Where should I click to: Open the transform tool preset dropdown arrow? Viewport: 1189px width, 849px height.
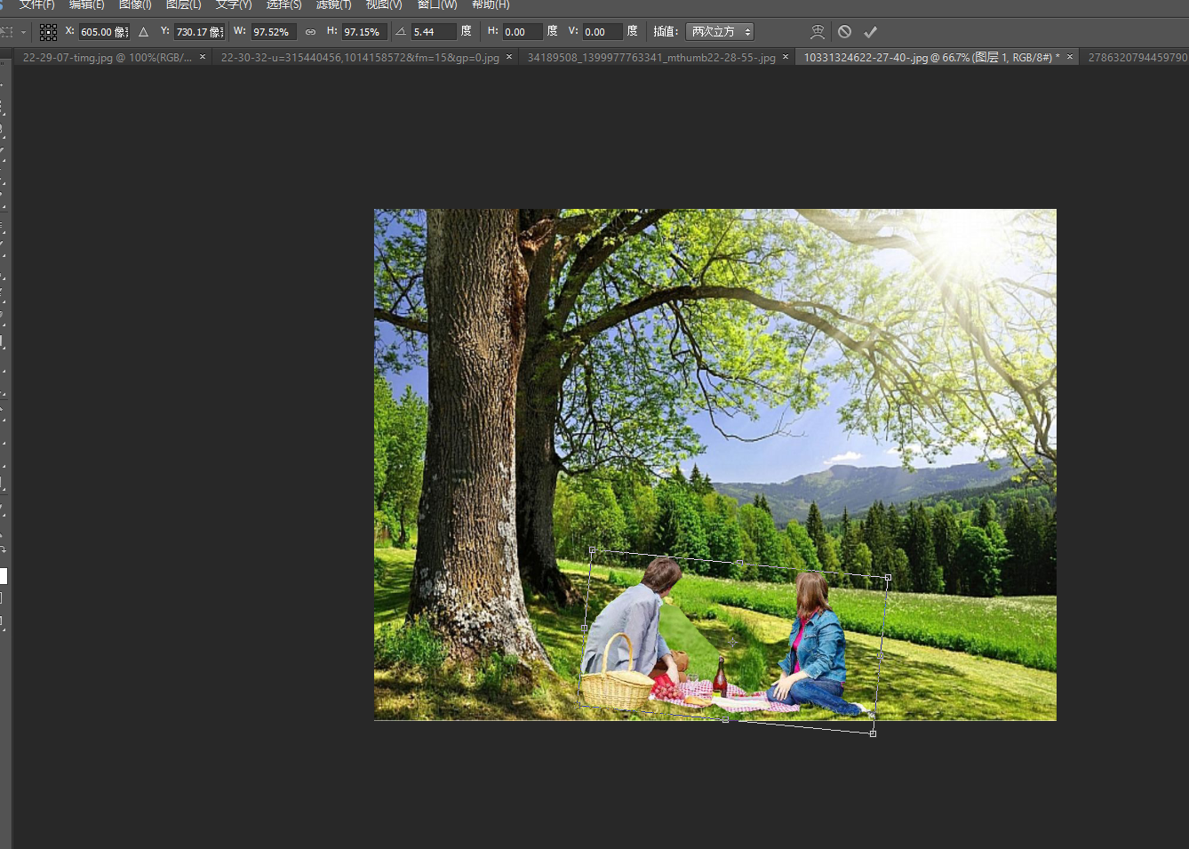point(23,33)
